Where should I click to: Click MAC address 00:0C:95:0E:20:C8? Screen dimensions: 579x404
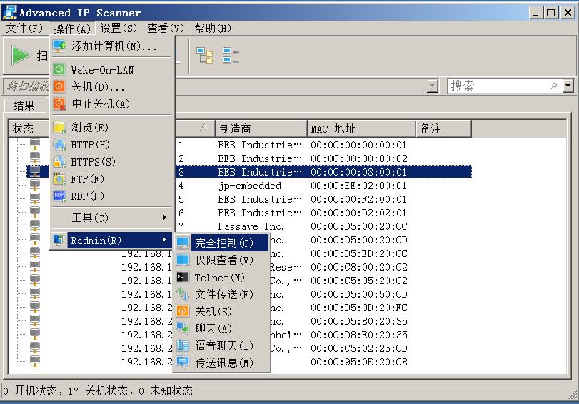(x=359, y=362)
